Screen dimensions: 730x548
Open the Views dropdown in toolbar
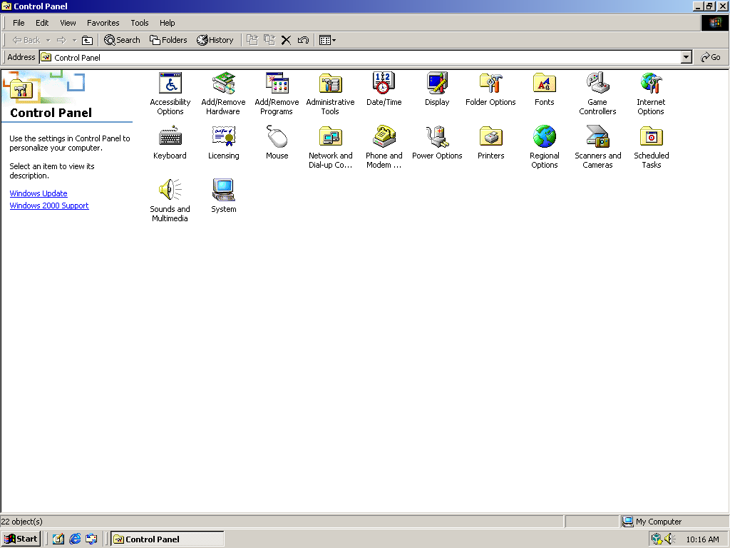tap(328, 40)
